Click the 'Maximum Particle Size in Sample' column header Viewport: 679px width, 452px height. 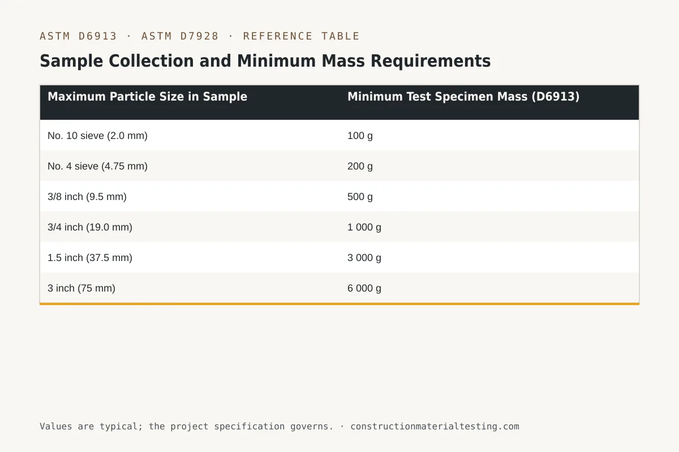coord(190,102)
